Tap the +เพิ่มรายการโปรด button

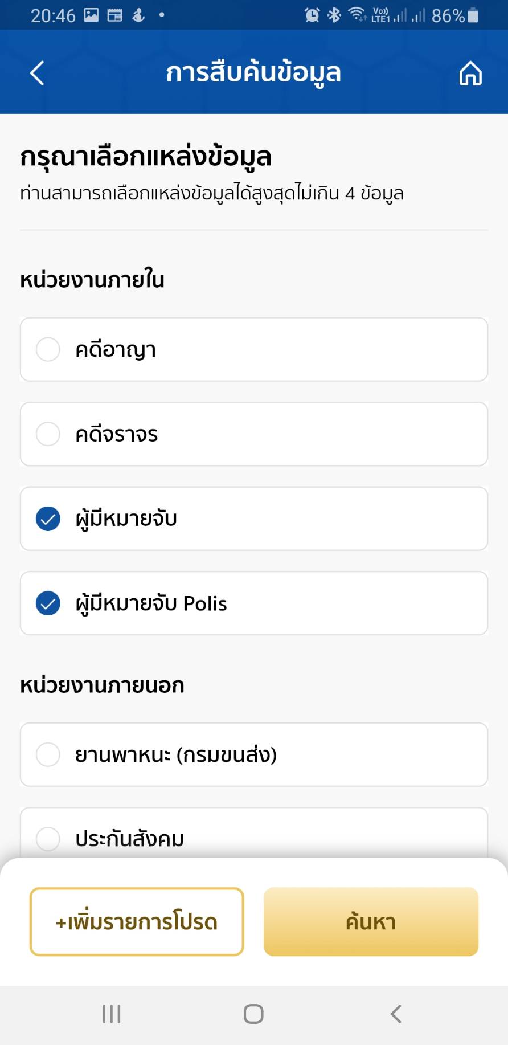[x=137, y=921]
